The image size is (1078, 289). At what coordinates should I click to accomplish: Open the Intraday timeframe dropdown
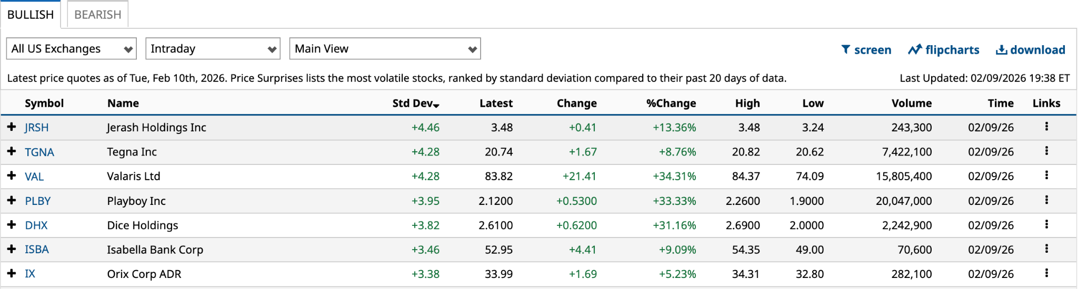pyautogui.click(x=213, y=49)
